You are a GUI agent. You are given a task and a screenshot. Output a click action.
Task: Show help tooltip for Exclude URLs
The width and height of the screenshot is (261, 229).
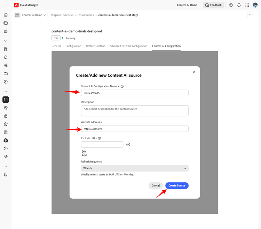point(100,138)
